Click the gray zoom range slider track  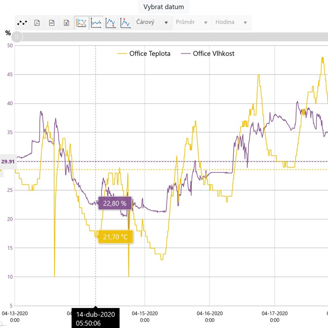pyautogui.click(x=172, y=37)
